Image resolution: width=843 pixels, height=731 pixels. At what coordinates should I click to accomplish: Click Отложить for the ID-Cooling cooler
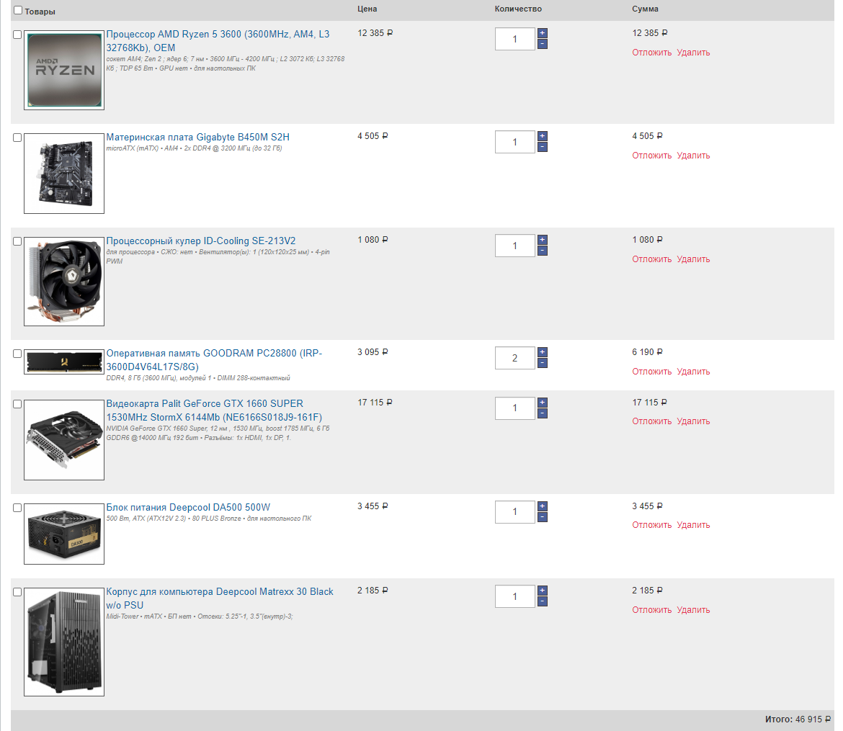click(x=651, y=259)
